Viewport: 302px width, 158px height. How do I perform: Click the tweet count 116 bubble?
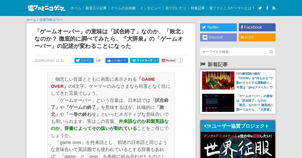pyautogui.click(x=98, y=60)
